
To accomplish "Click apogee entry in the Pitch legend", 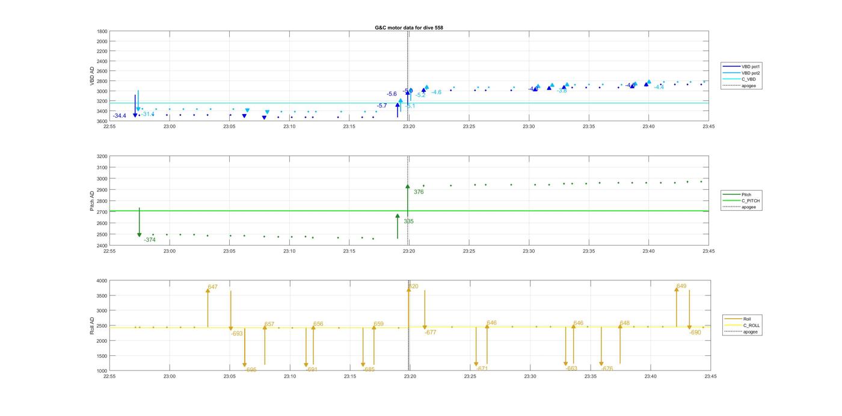I will point(740,207).
